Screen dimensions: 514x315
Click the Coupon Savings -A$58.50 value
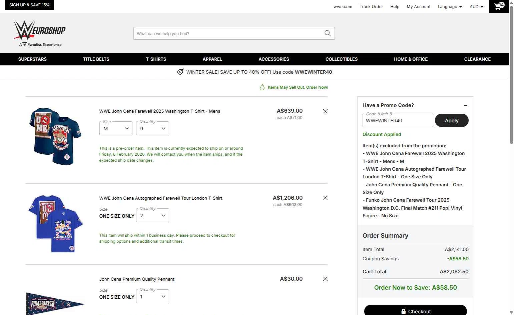coord(458,259)
